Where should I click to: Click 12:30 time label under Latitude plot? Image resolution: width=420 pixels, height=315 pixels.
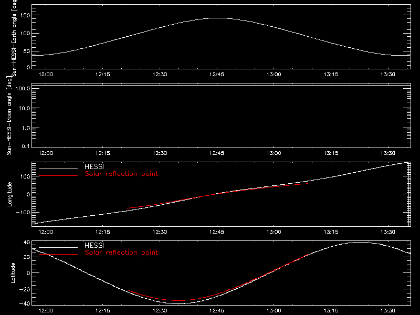tap(160, 310)
